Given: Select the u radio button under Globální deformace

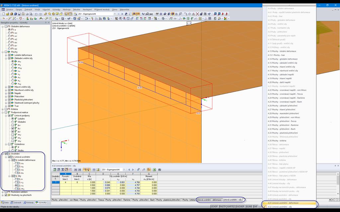Looking at the screenshot, I should point(9,29).
